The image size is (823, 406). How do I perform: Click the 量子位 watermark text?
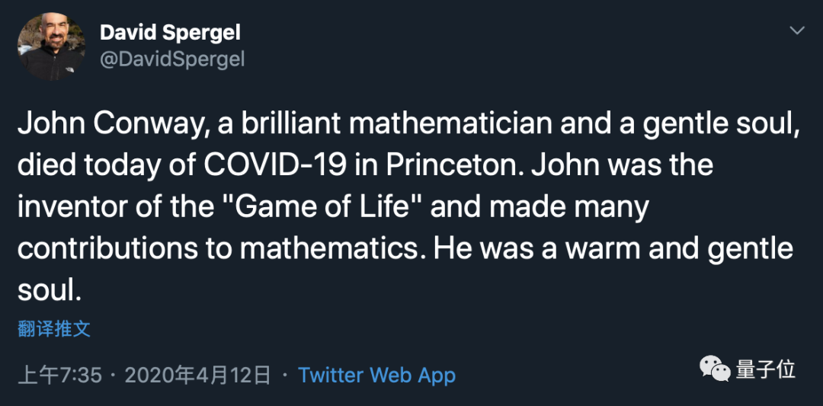coord(765,370)
